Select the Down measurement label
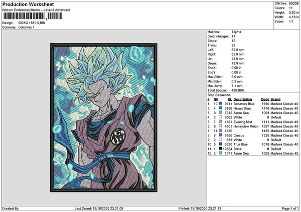Viewport: 301px width, 212px height. point(212,63)
